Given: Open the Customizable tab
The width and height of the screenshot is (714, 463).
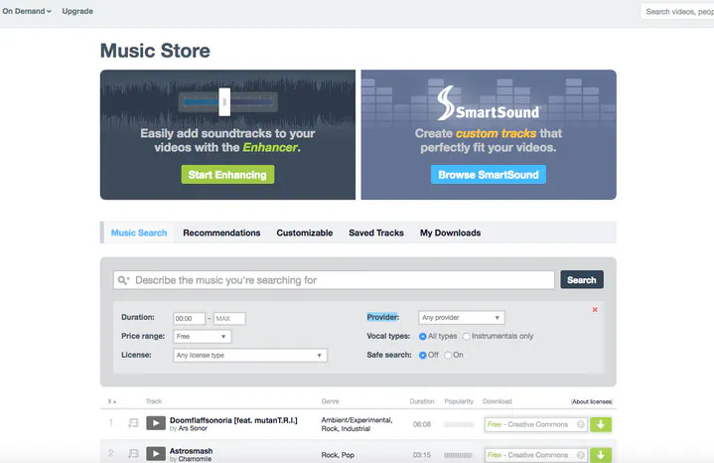Looking at the screenshot, I should tap(305, 232).
